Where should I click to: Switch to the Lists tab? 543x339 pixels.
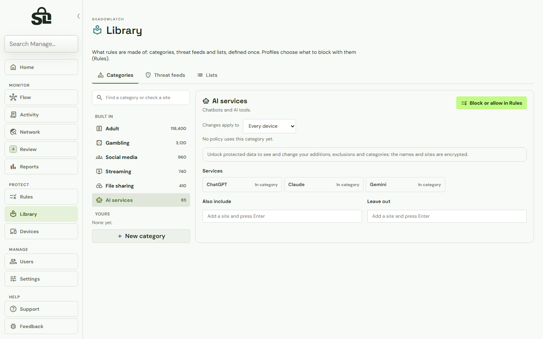coord(207,75)
